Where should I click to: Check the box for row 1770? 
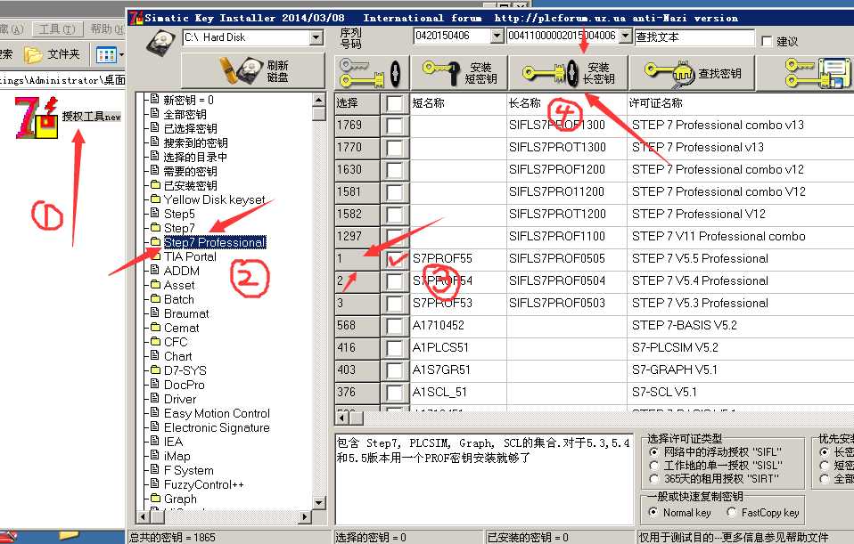point(394,148)
